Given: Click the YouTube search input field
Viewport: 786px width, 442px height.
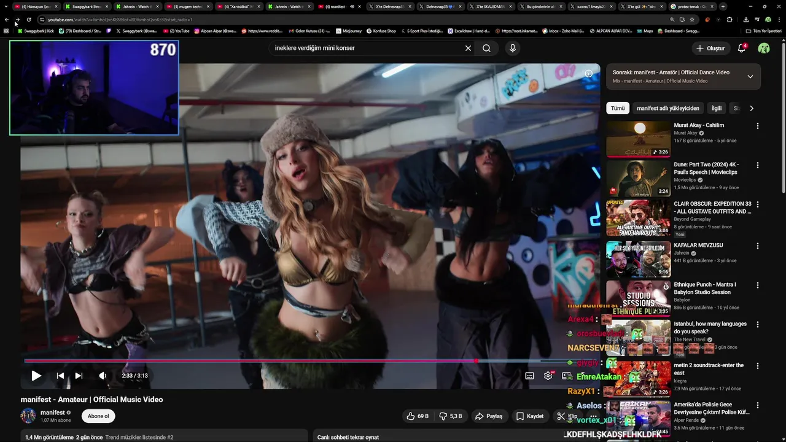Looking at the screenshot, I should (365, 48).
